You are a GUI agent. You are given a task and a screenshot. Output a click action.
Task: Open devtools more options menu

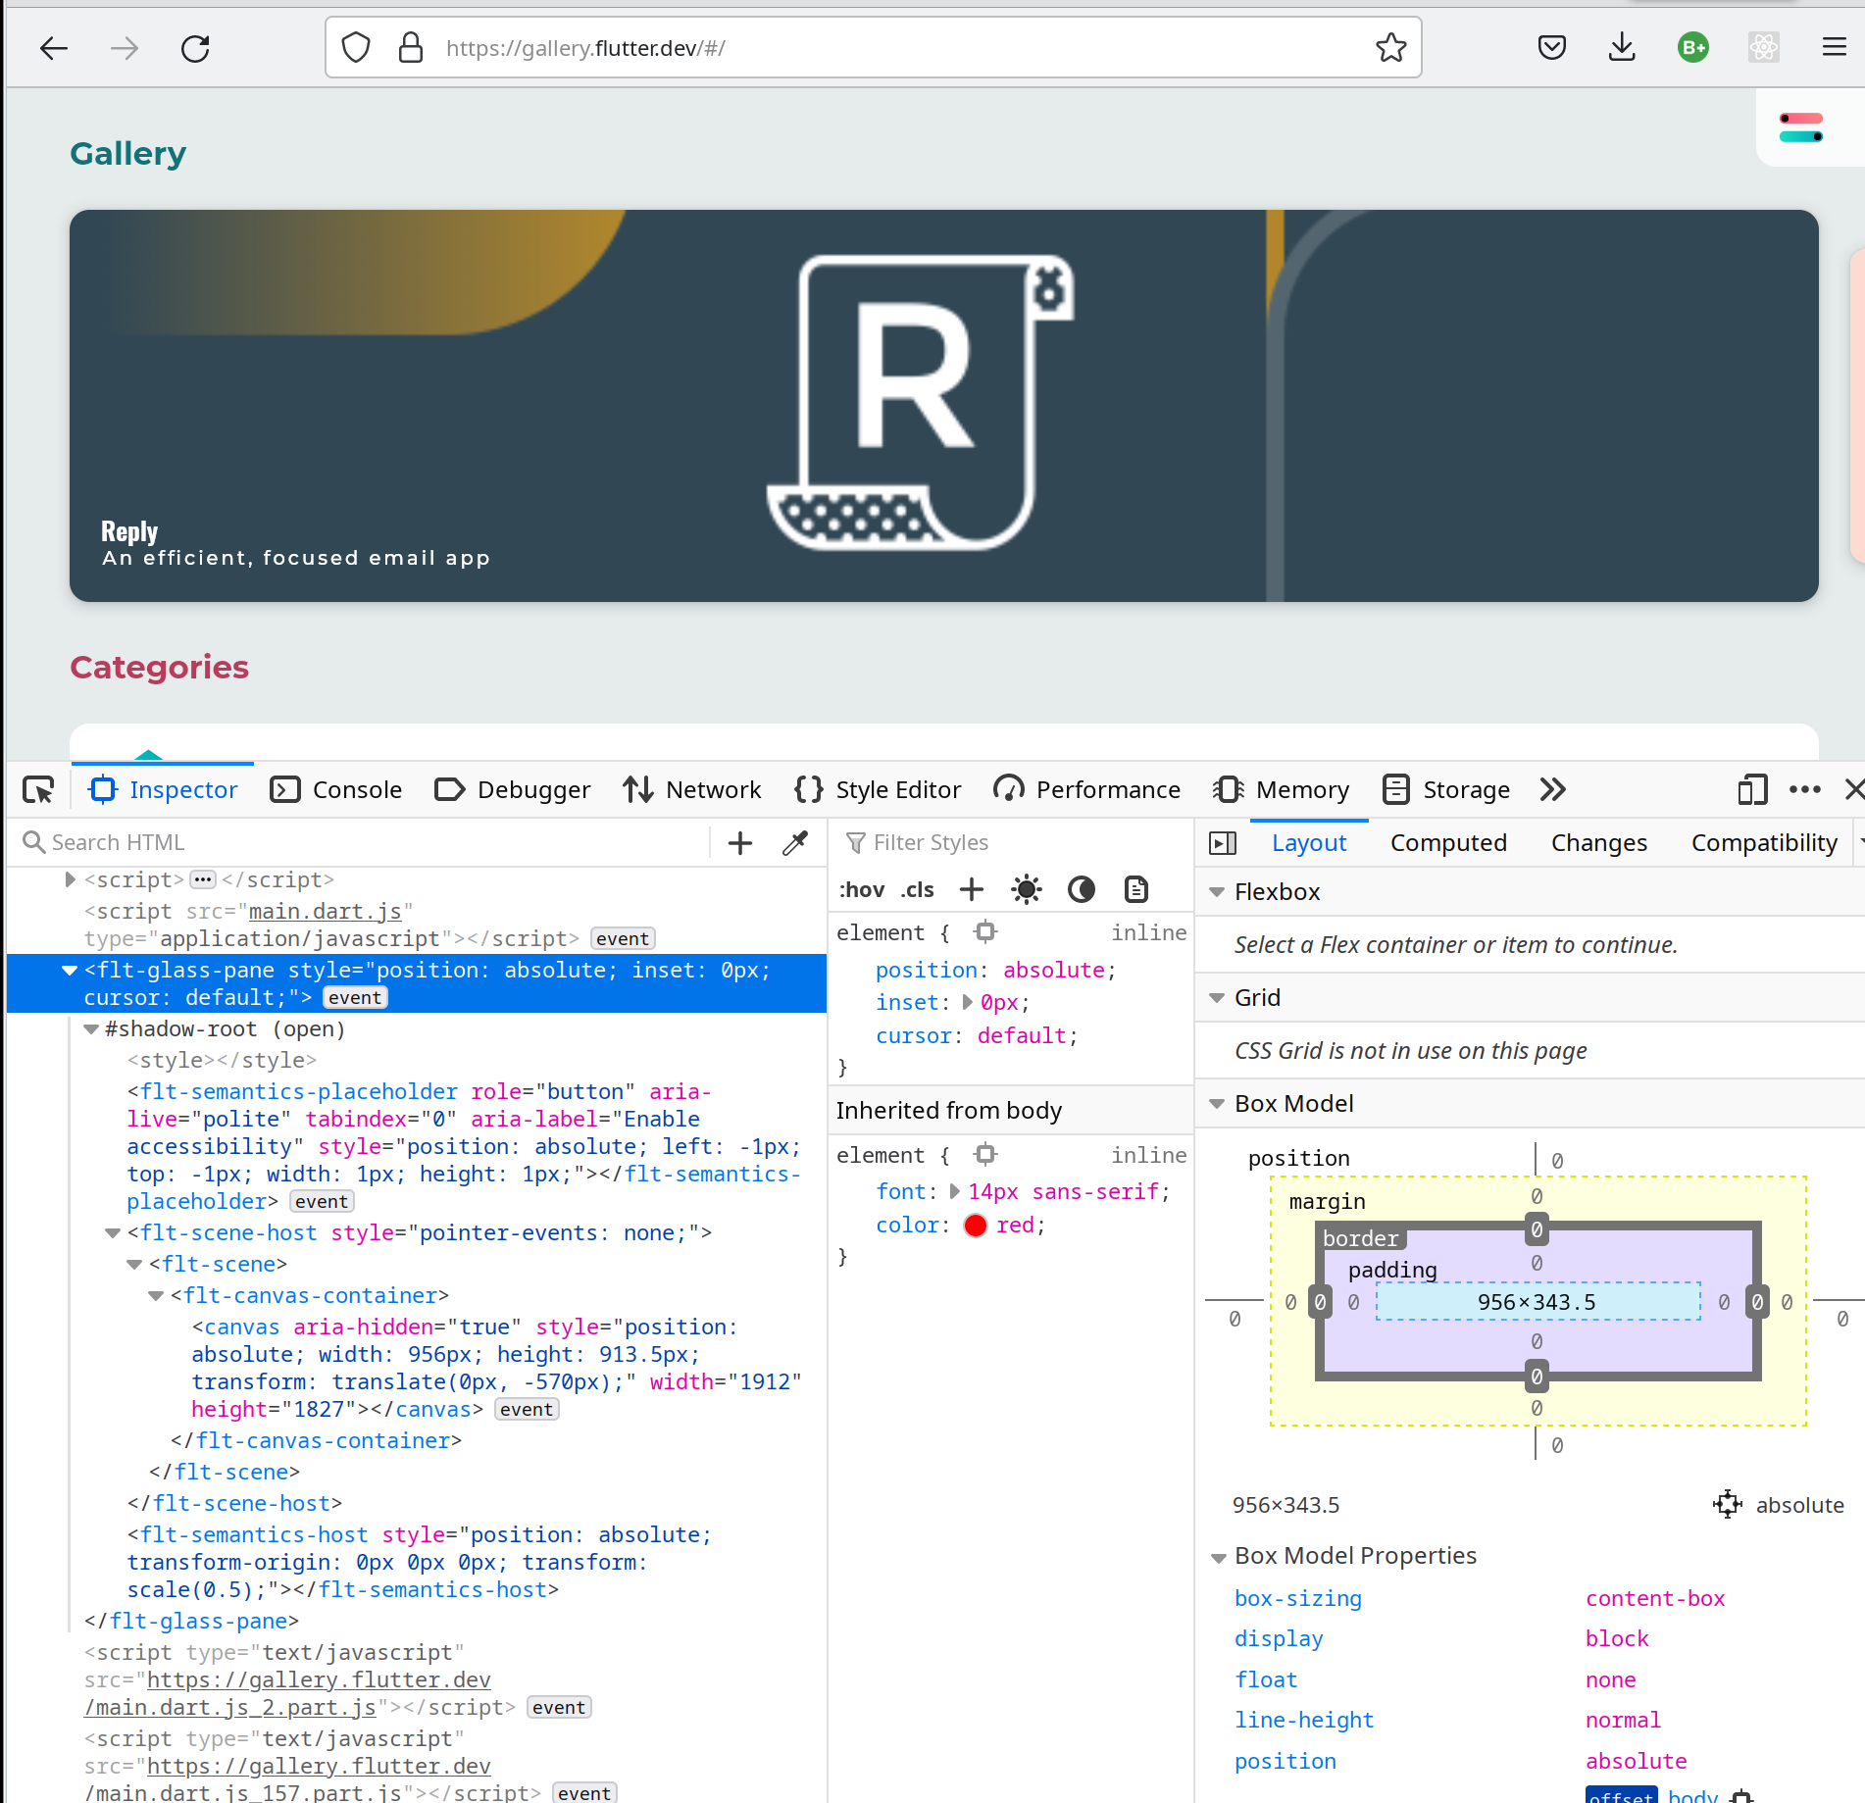coord(1804,789)
